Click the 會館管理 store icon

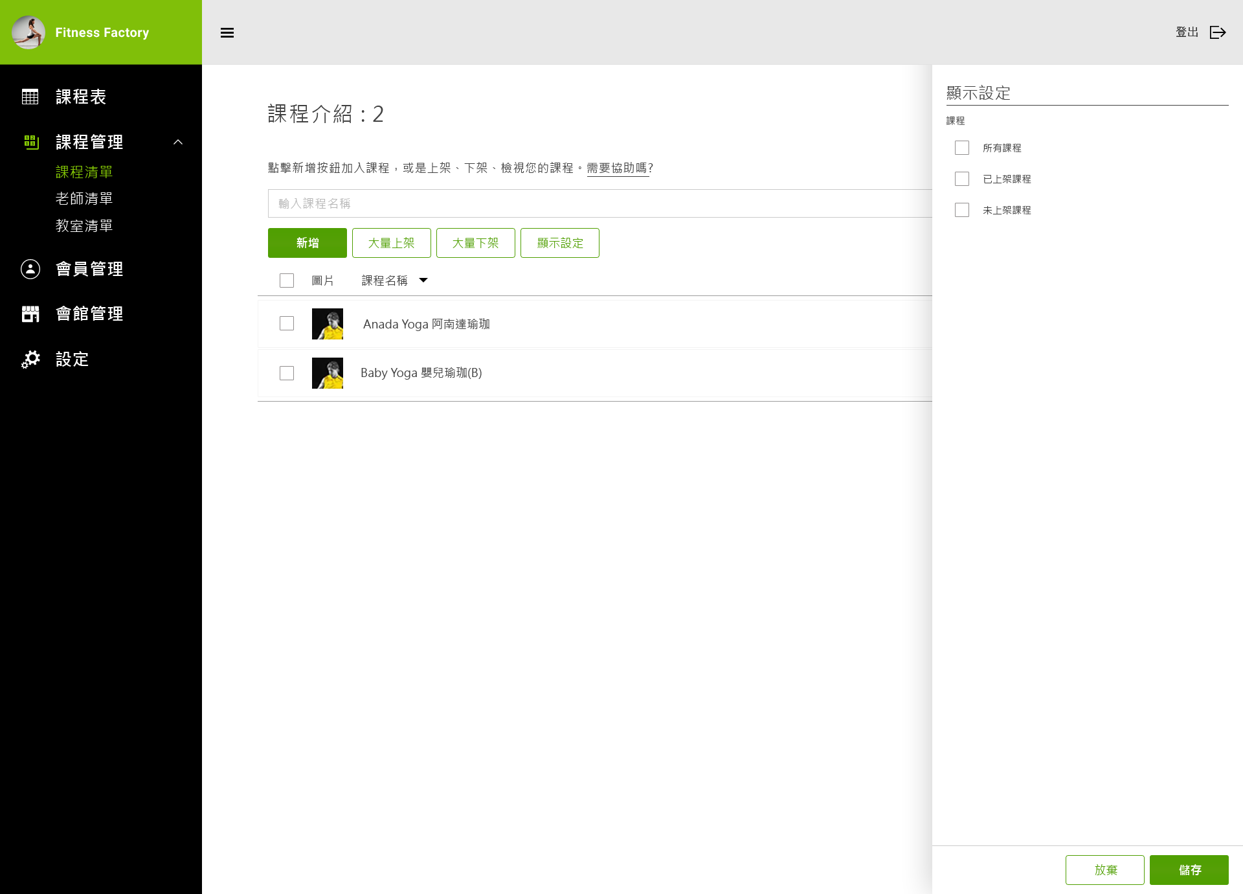coord(30,314)
